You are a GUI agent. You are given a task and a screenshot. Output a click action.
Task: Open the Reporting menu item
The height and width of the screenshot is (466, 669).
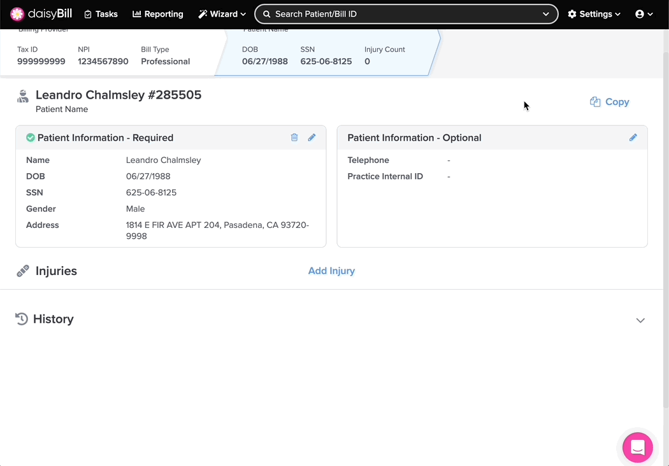pyautogui.click(x=157, y=14)
